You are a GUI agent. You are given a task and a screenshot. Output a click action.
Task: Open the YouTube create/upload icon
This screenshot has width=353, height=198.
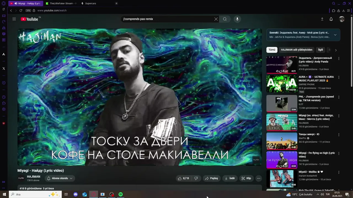point(322,19)
